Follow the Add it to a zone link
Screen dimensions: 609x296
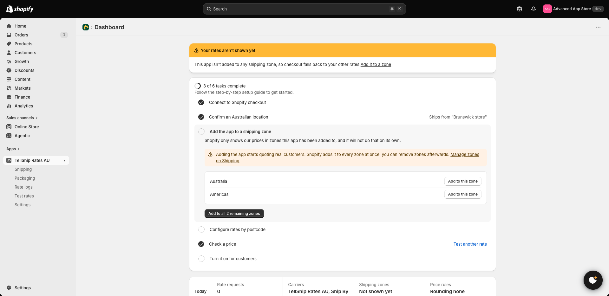(376, 64)
